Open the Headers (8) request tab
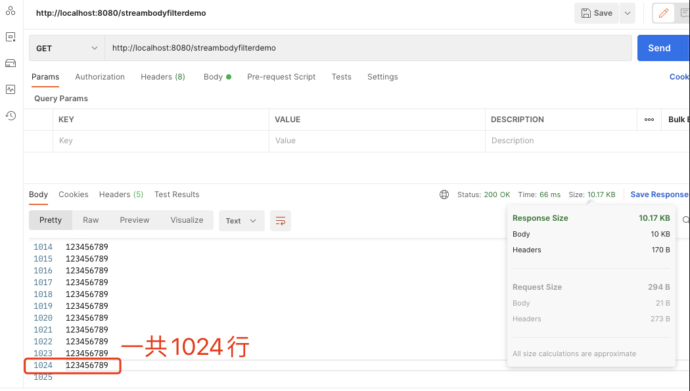The height and width of the screenshot is (391, 690). pyautogui.click(x=163, y=76)
